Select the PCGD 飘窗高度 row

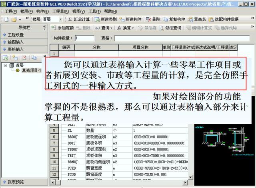119,174
